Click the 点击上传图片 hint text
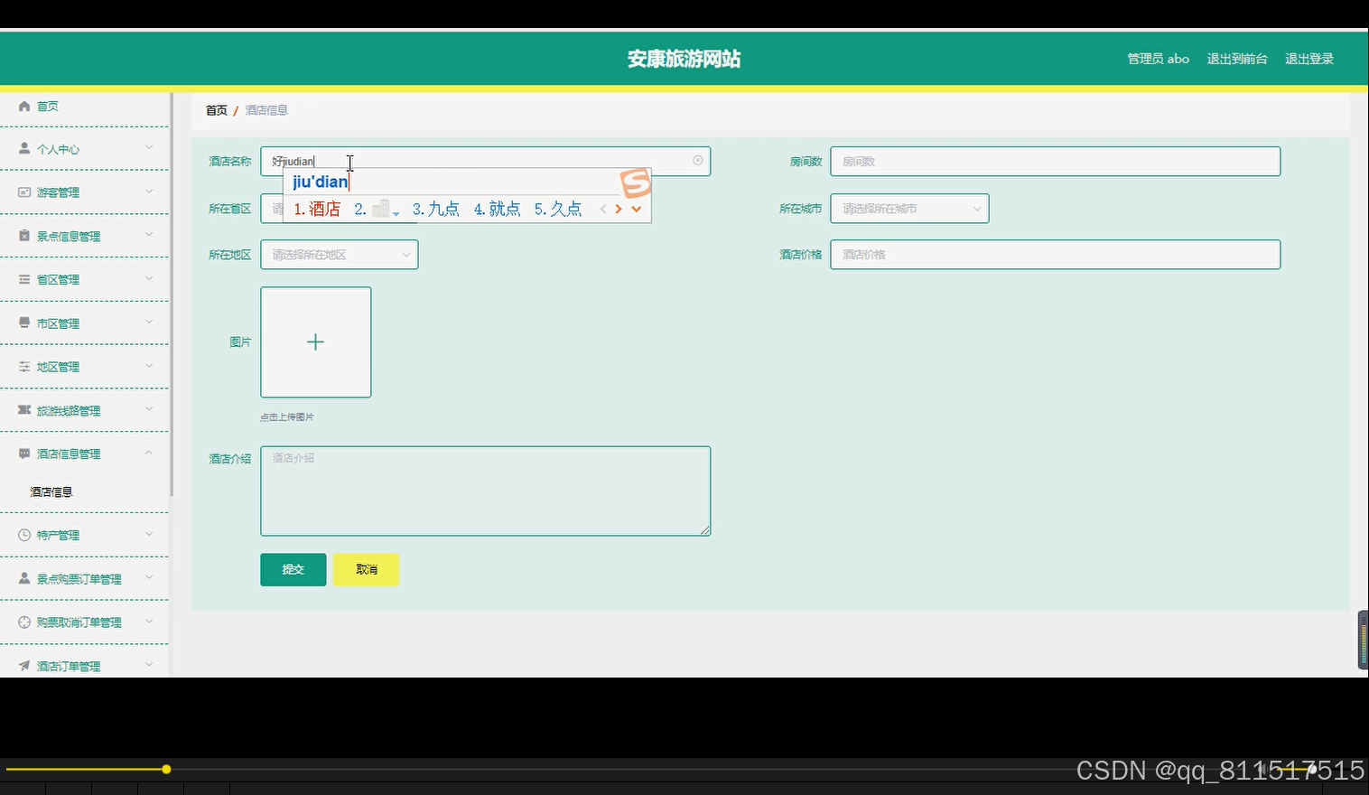The height and width of the screenshot is (795, 1369). (287, 417)
